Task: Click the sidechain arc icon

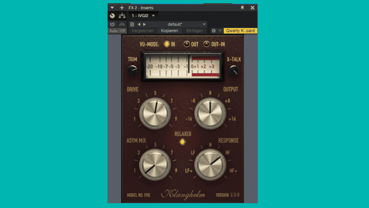Action: 122,24
